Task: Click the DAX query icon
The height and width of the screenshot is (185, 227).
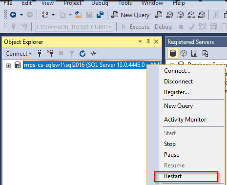Action: [202, 15]
